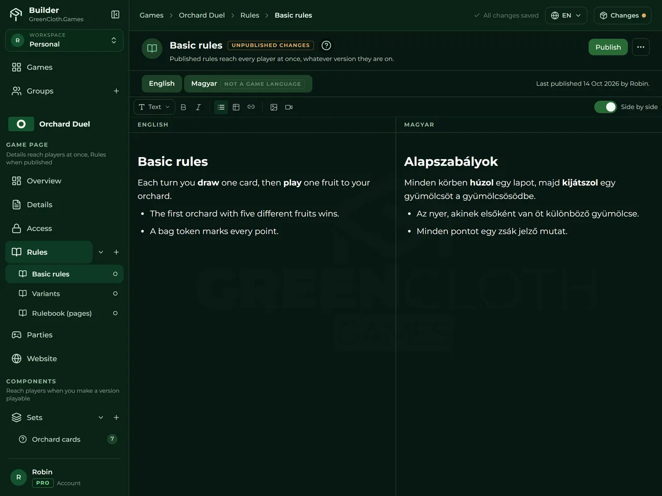
Task: Switch to the Magyar tab
Action: tap(248, 84)
